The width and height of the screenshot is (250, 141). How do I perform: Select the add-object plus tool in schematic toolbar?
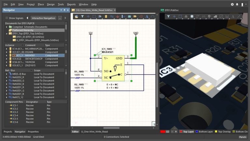pyautogui.click(x=88, y=16)
